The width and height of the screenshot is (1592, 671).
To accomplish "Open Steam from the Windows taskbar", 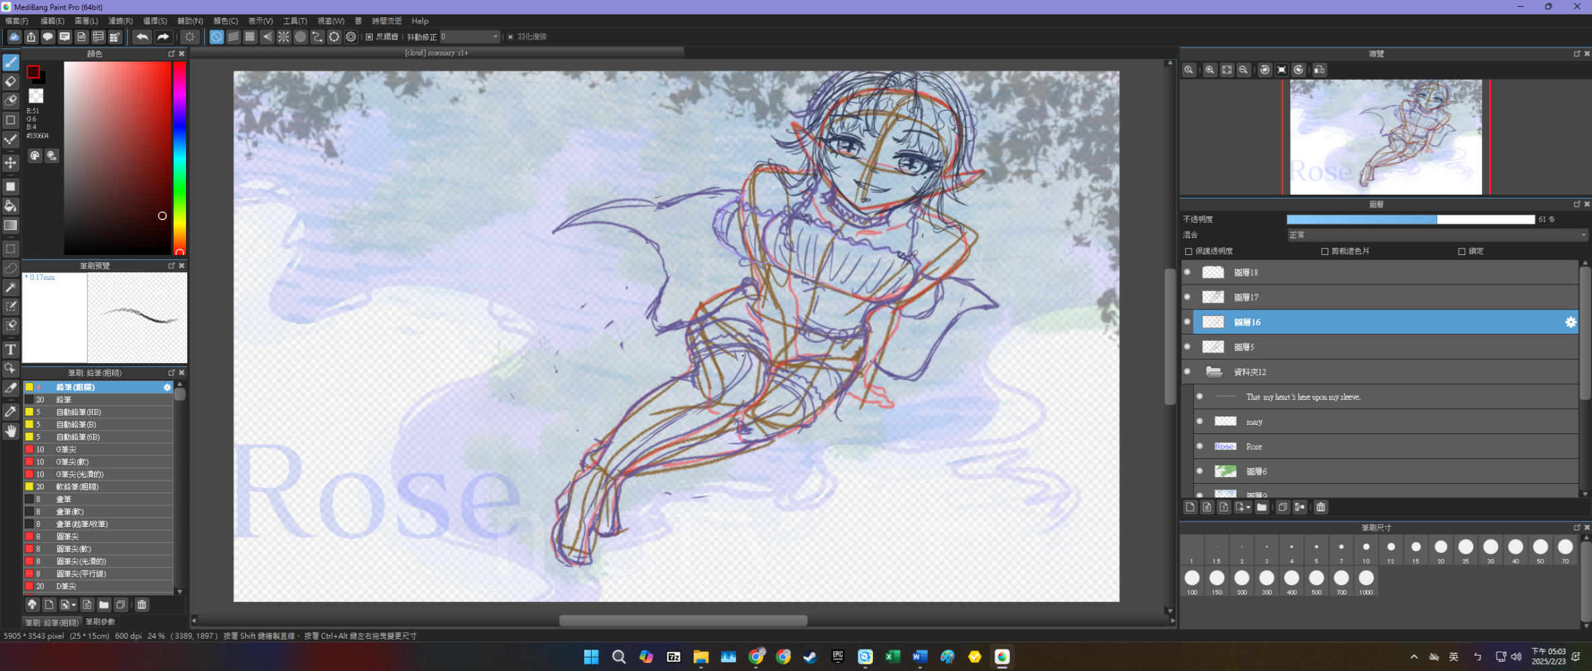I will tap(810, 657).
